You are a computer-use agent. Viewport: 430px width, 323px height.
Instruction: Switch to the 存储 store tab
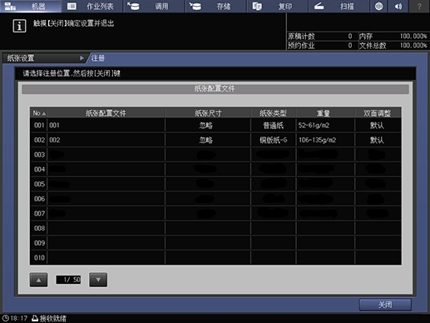pos(215,6)
